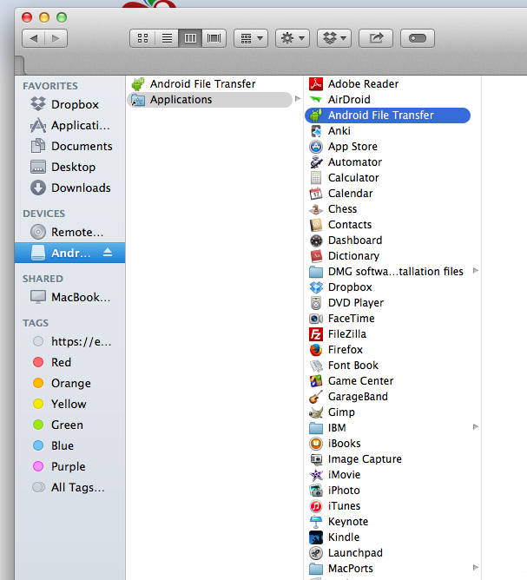Open the Dropbox toolbar dropdown

point(334,38)
